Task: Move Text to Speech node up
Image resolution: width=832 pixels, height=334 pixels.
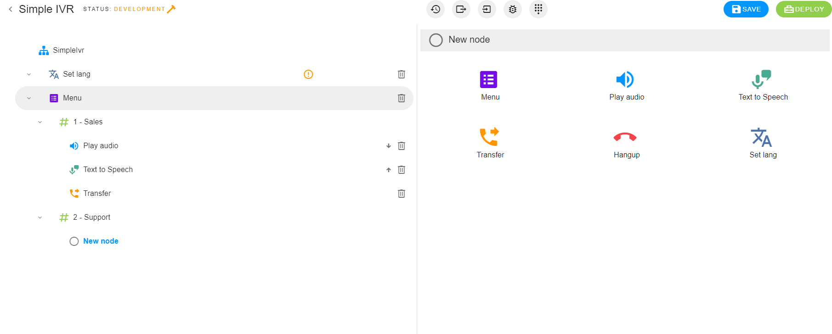Action: 388,170
